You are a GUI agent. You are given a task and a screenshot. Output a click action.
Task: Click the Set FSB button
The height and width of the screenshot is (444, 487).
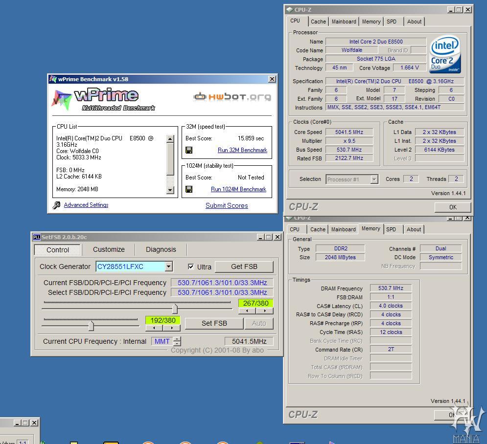coord(214,323)
